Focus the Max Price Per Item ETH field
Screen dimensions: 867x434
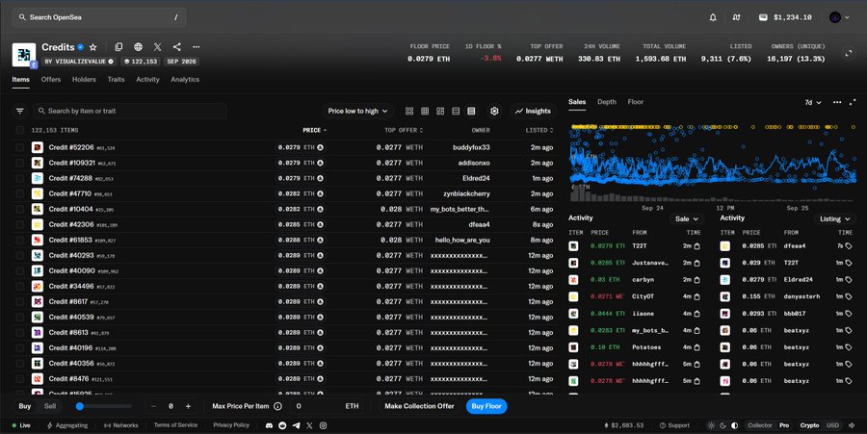click(x=328, y=406)
